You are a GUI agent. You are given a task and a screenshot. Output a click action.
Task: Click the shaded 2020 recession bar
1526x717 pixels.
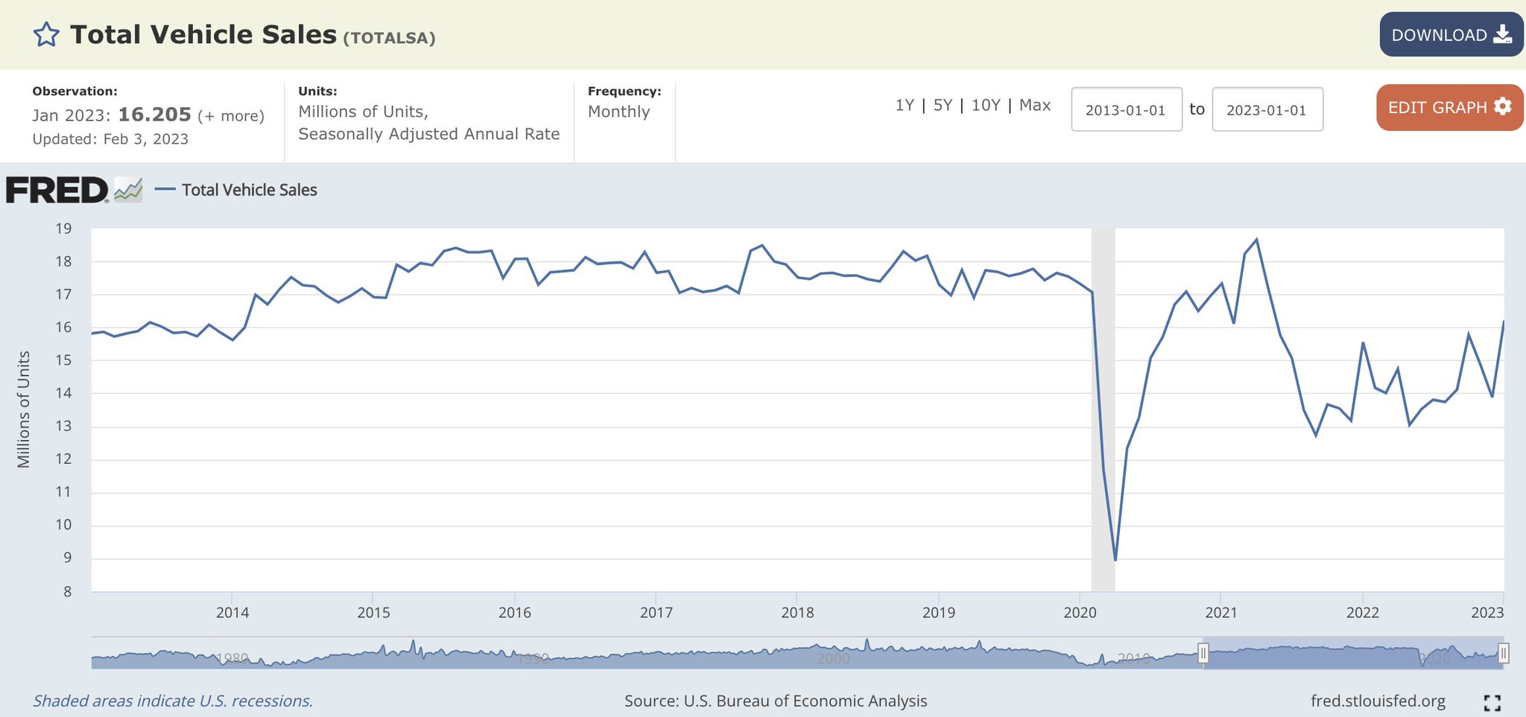coord(1103,410)
